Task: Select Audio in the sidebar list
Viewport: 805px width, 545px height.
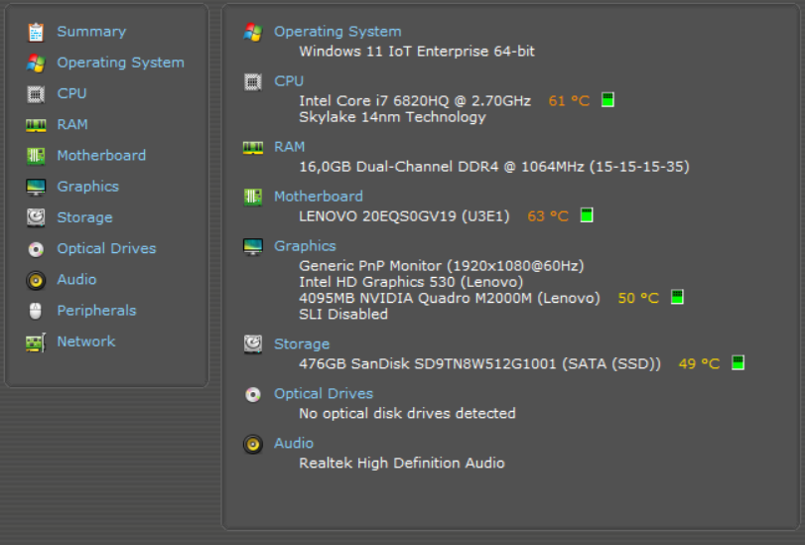Action: pyautogui.click(x=76, y=279)
